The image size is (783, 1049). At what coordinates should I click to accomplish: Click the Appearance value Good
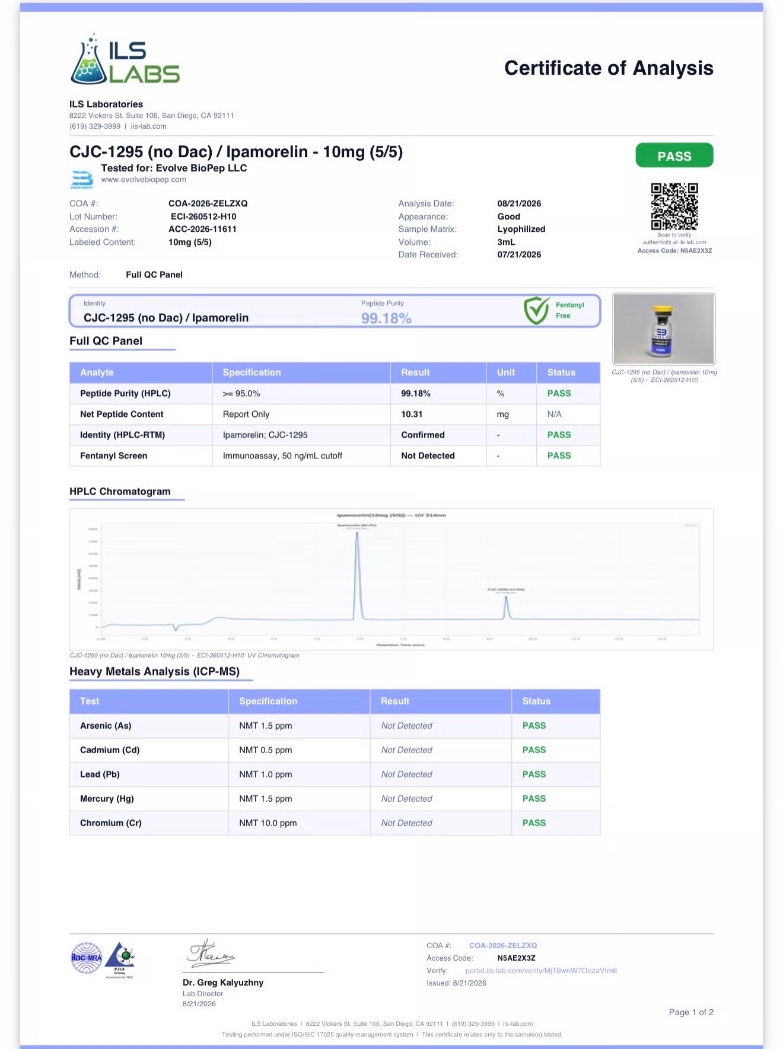[508, 216]
